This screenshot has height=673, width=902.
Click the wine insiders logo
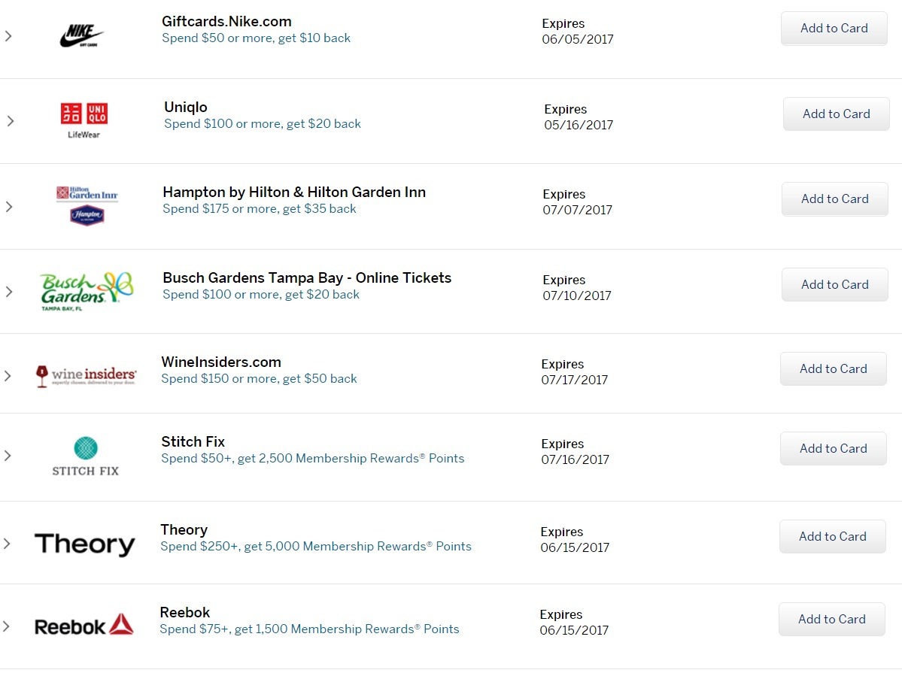[86, 376]
